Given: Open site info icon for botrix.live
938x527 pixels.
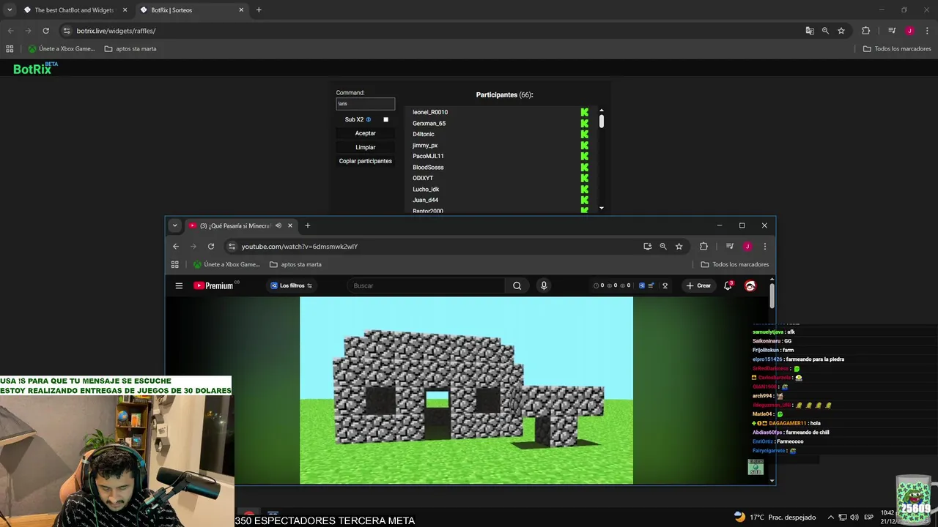Looking at the screenshot, I should coord(67,31).
